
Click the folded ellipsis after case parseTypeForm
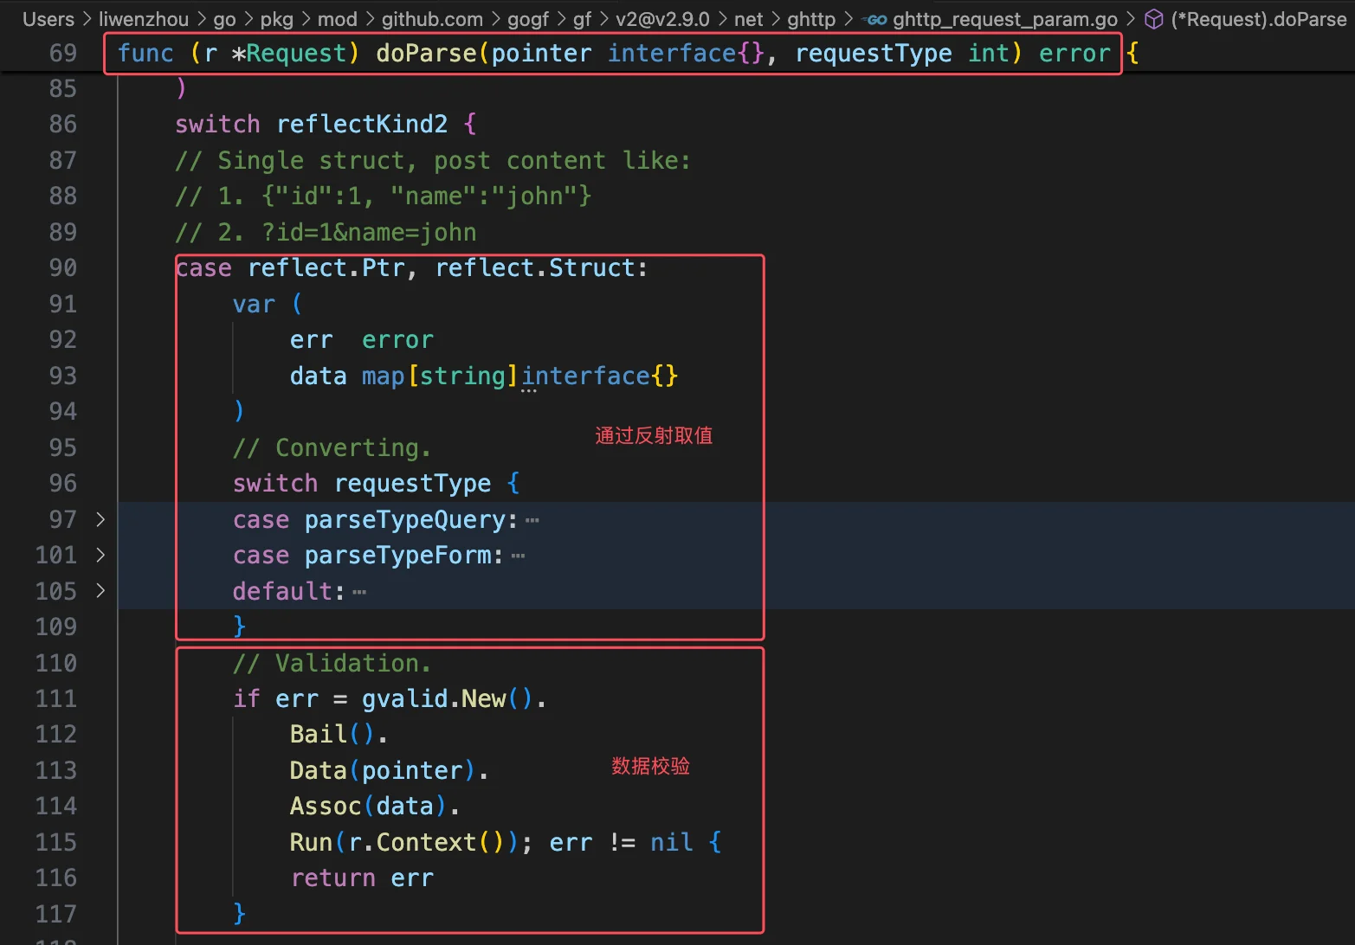(518, 556)
